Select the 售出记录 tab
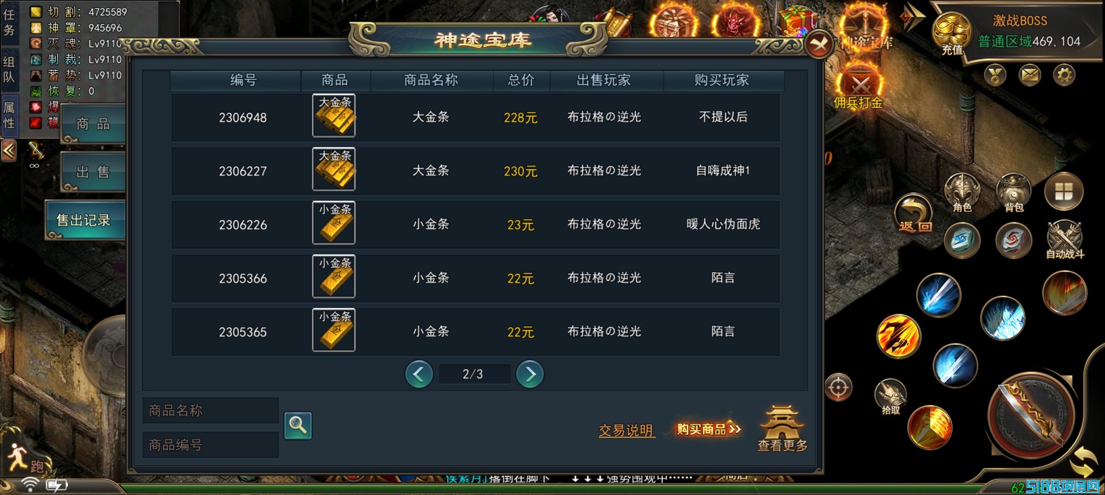 pos(85,220)
